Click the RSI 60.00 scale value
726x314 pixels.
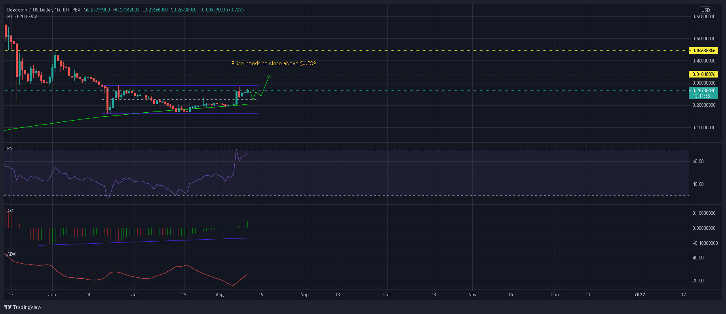coord(698,161)
